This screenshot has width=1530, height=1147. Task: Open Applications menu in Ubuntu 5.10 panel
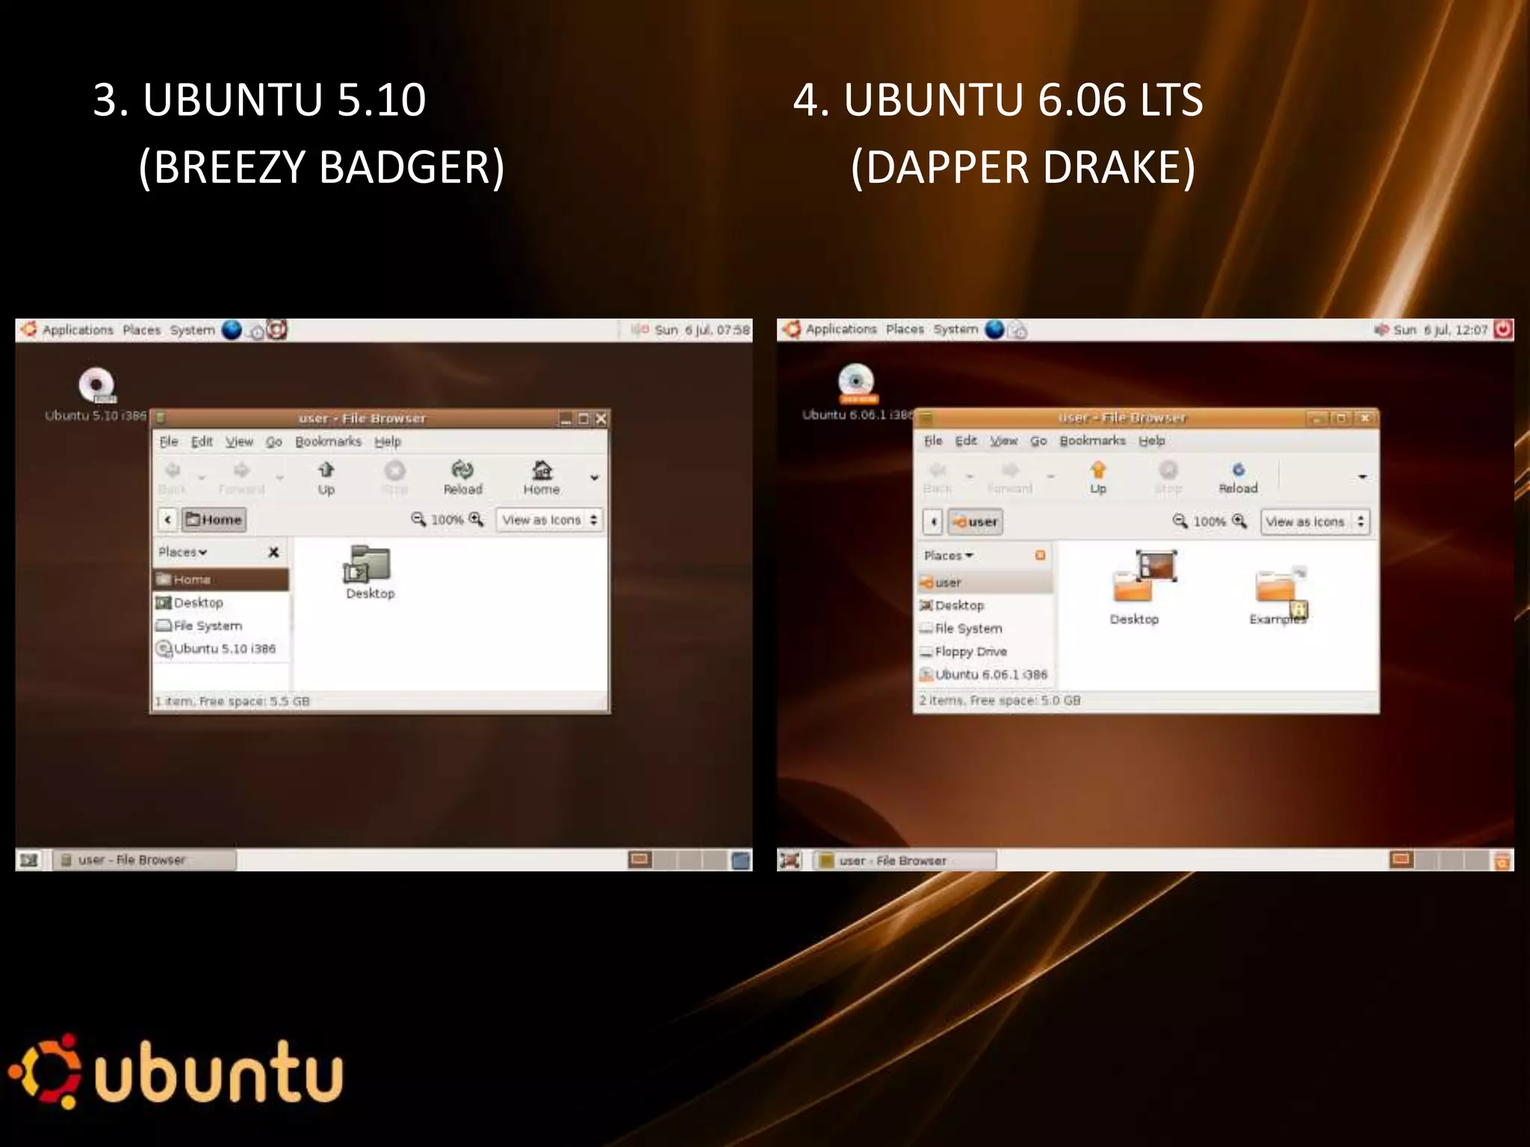click(x=78, y=330)
